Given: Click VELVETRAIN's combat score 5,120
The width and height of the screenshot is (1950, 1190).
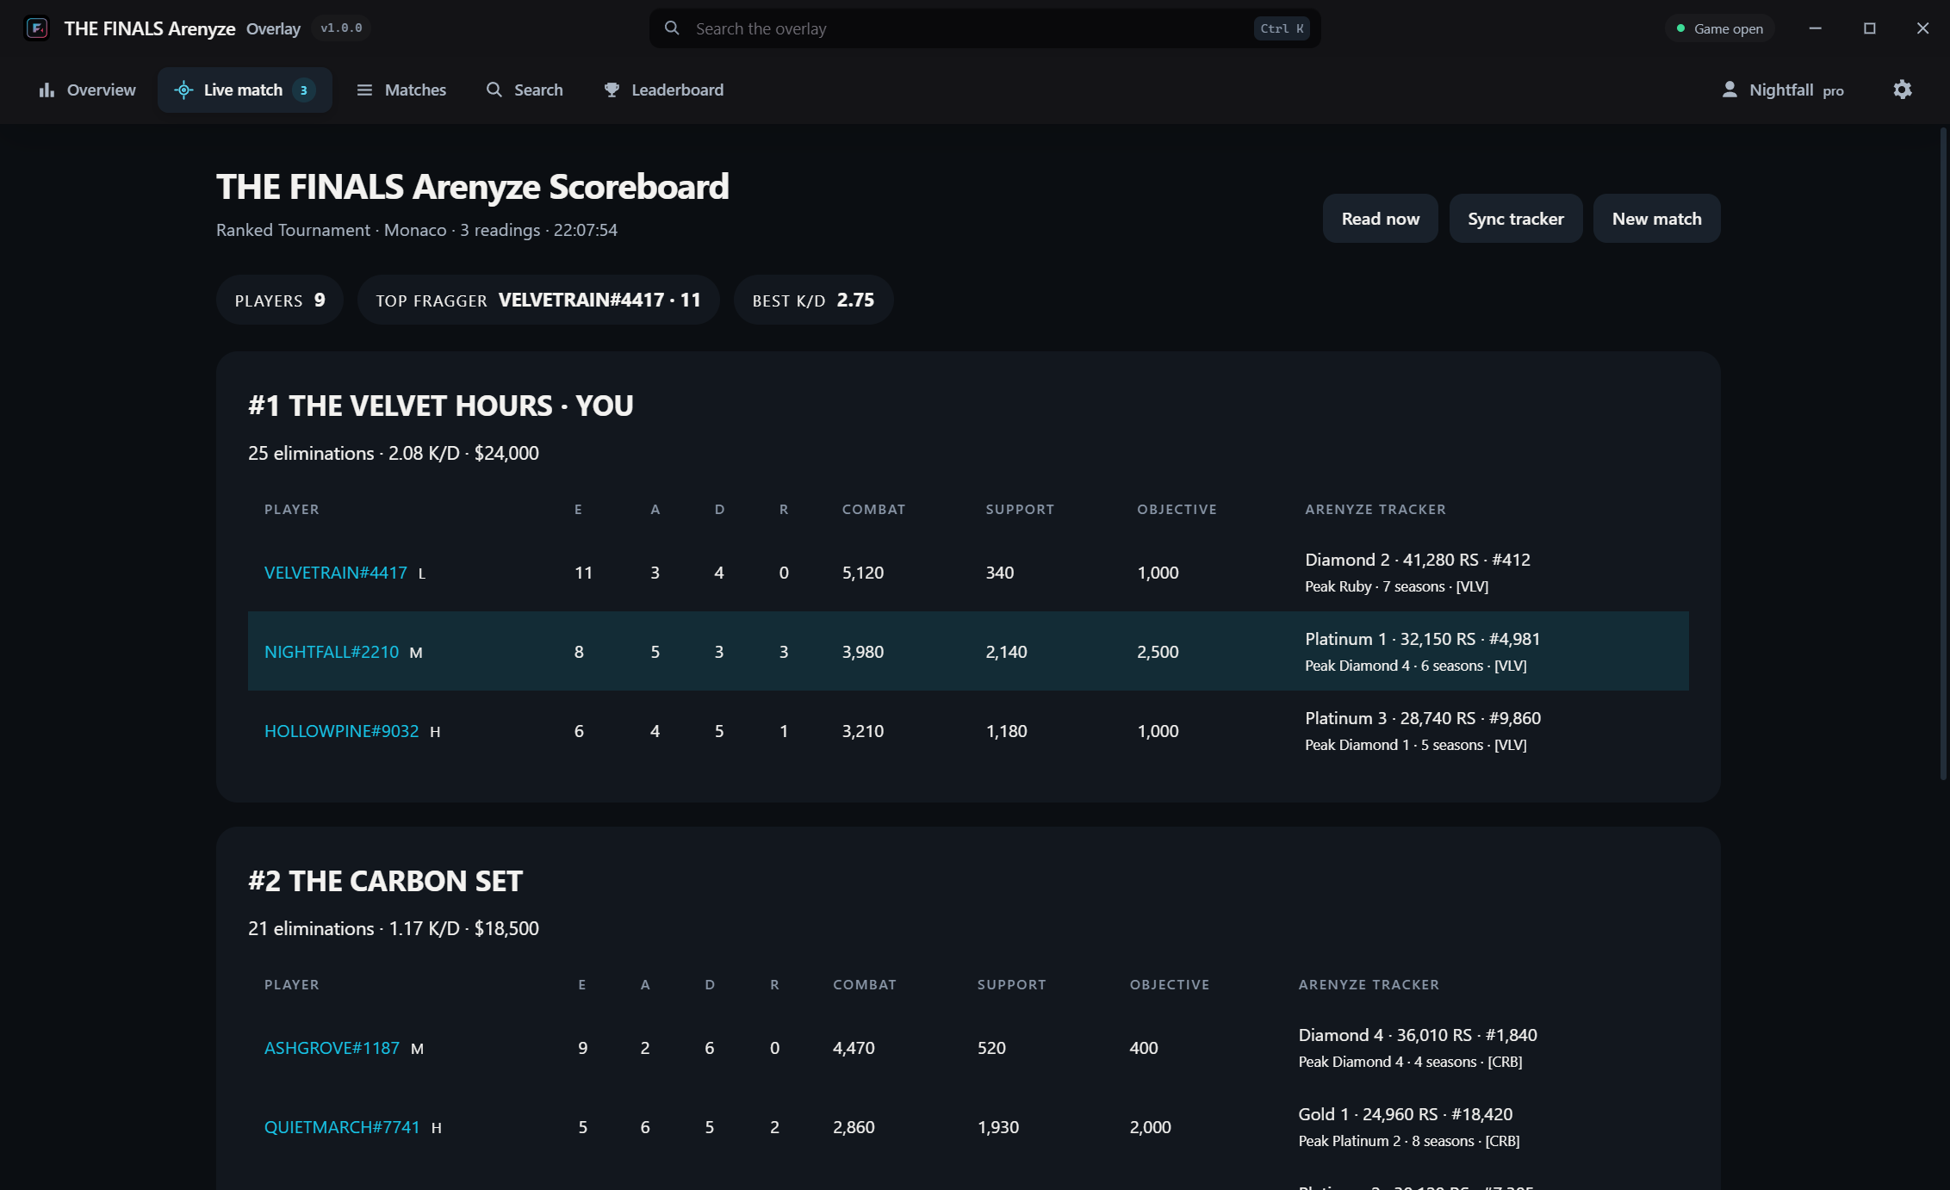Looking at the screenshot, I should coord(863,573).
